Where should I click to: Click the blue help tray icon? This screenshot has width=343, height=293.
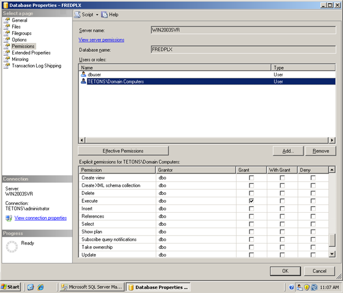[291, 287]
